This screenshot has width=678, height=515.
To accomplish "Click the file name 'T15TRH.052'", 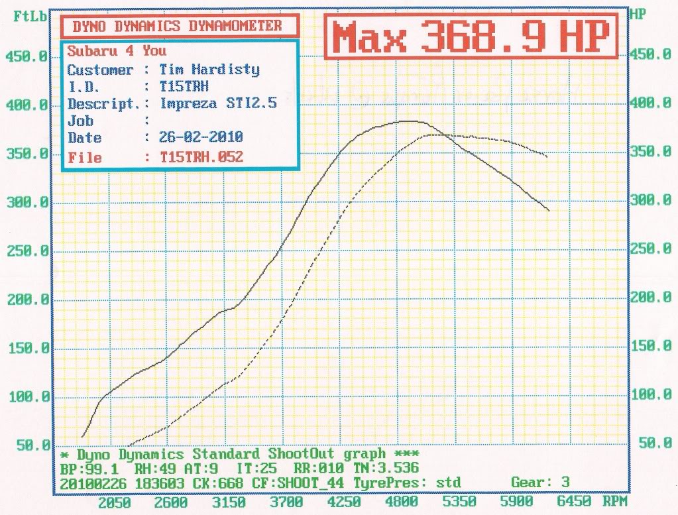I will click(201, 156).
